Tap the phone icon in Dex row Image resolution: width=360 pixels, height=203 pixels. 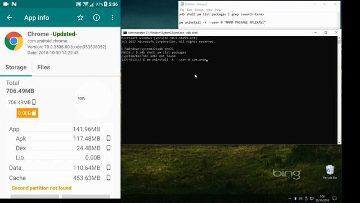pyautogui.click(x=109, y=148)
